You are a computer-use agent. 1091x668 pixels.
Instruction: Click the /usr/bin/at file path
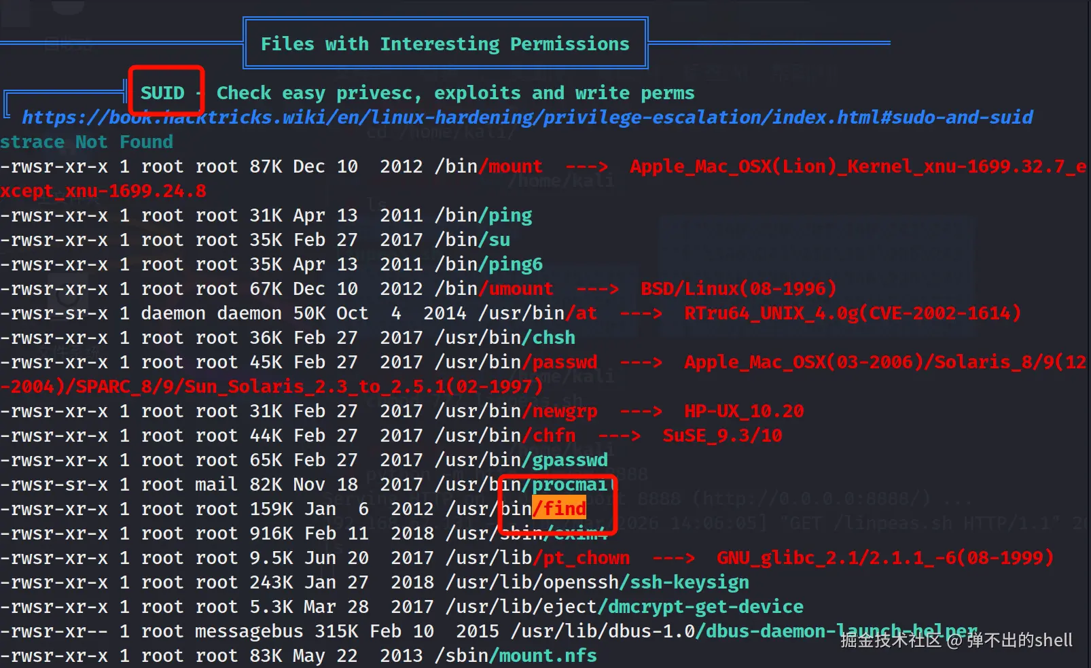(537, 313)
